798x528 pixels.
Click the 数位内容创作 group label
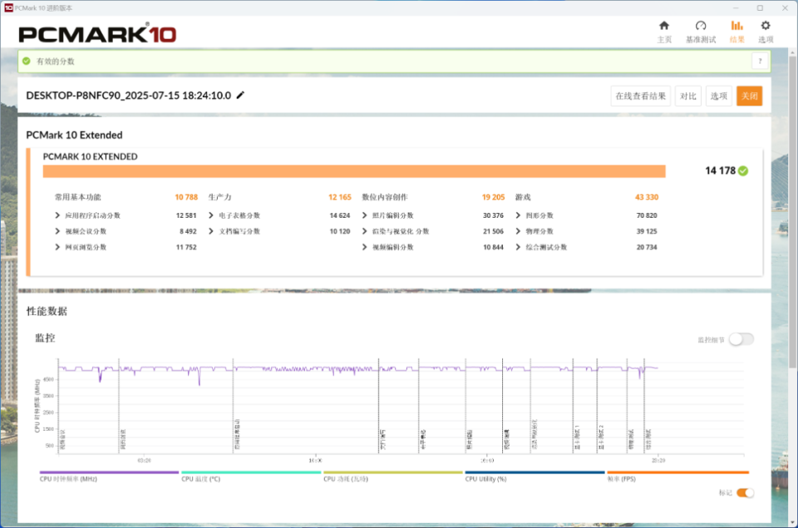(385, 197)
